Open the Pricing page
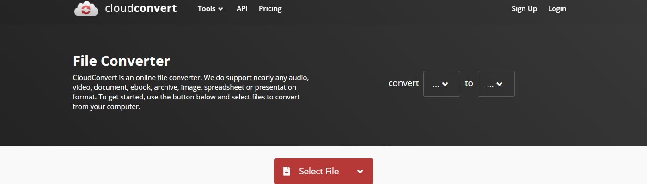 coord(270,9)
